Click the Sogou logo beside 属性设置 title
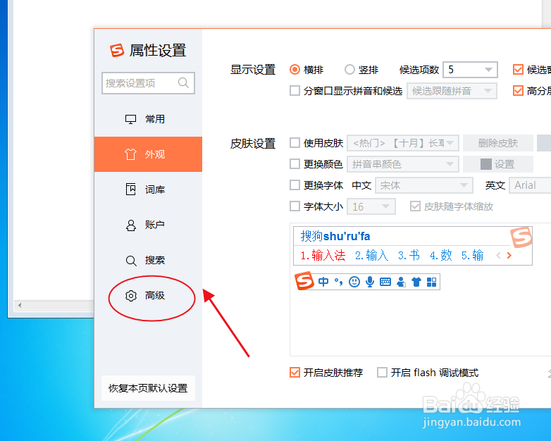The image size is (551, 441). coord(117,50)
